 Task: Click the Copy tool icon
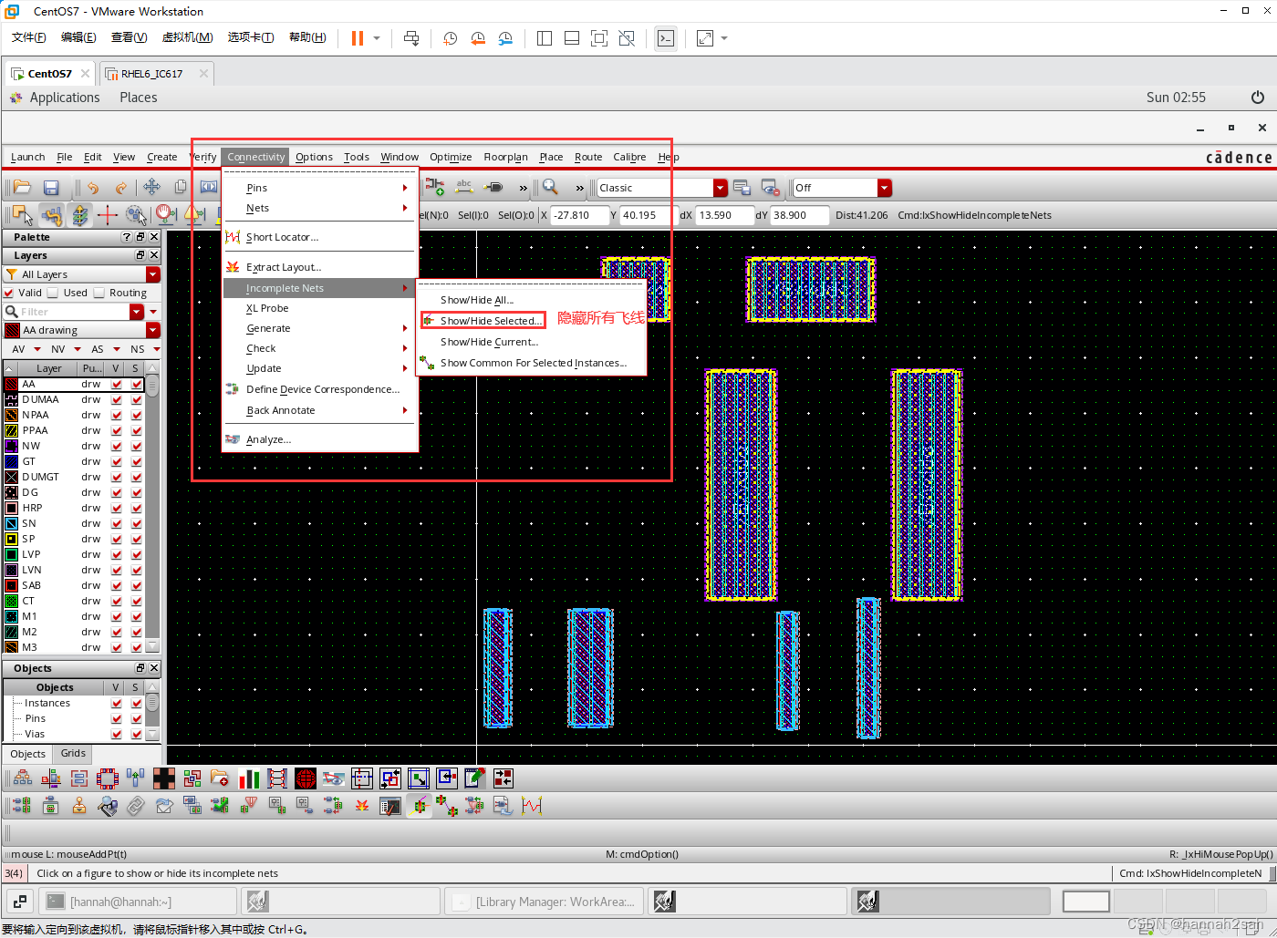coord(181,188)
